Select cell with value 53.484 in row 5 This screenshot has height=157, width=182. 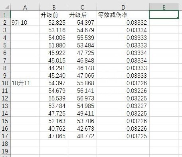click(x=83, y=45)
